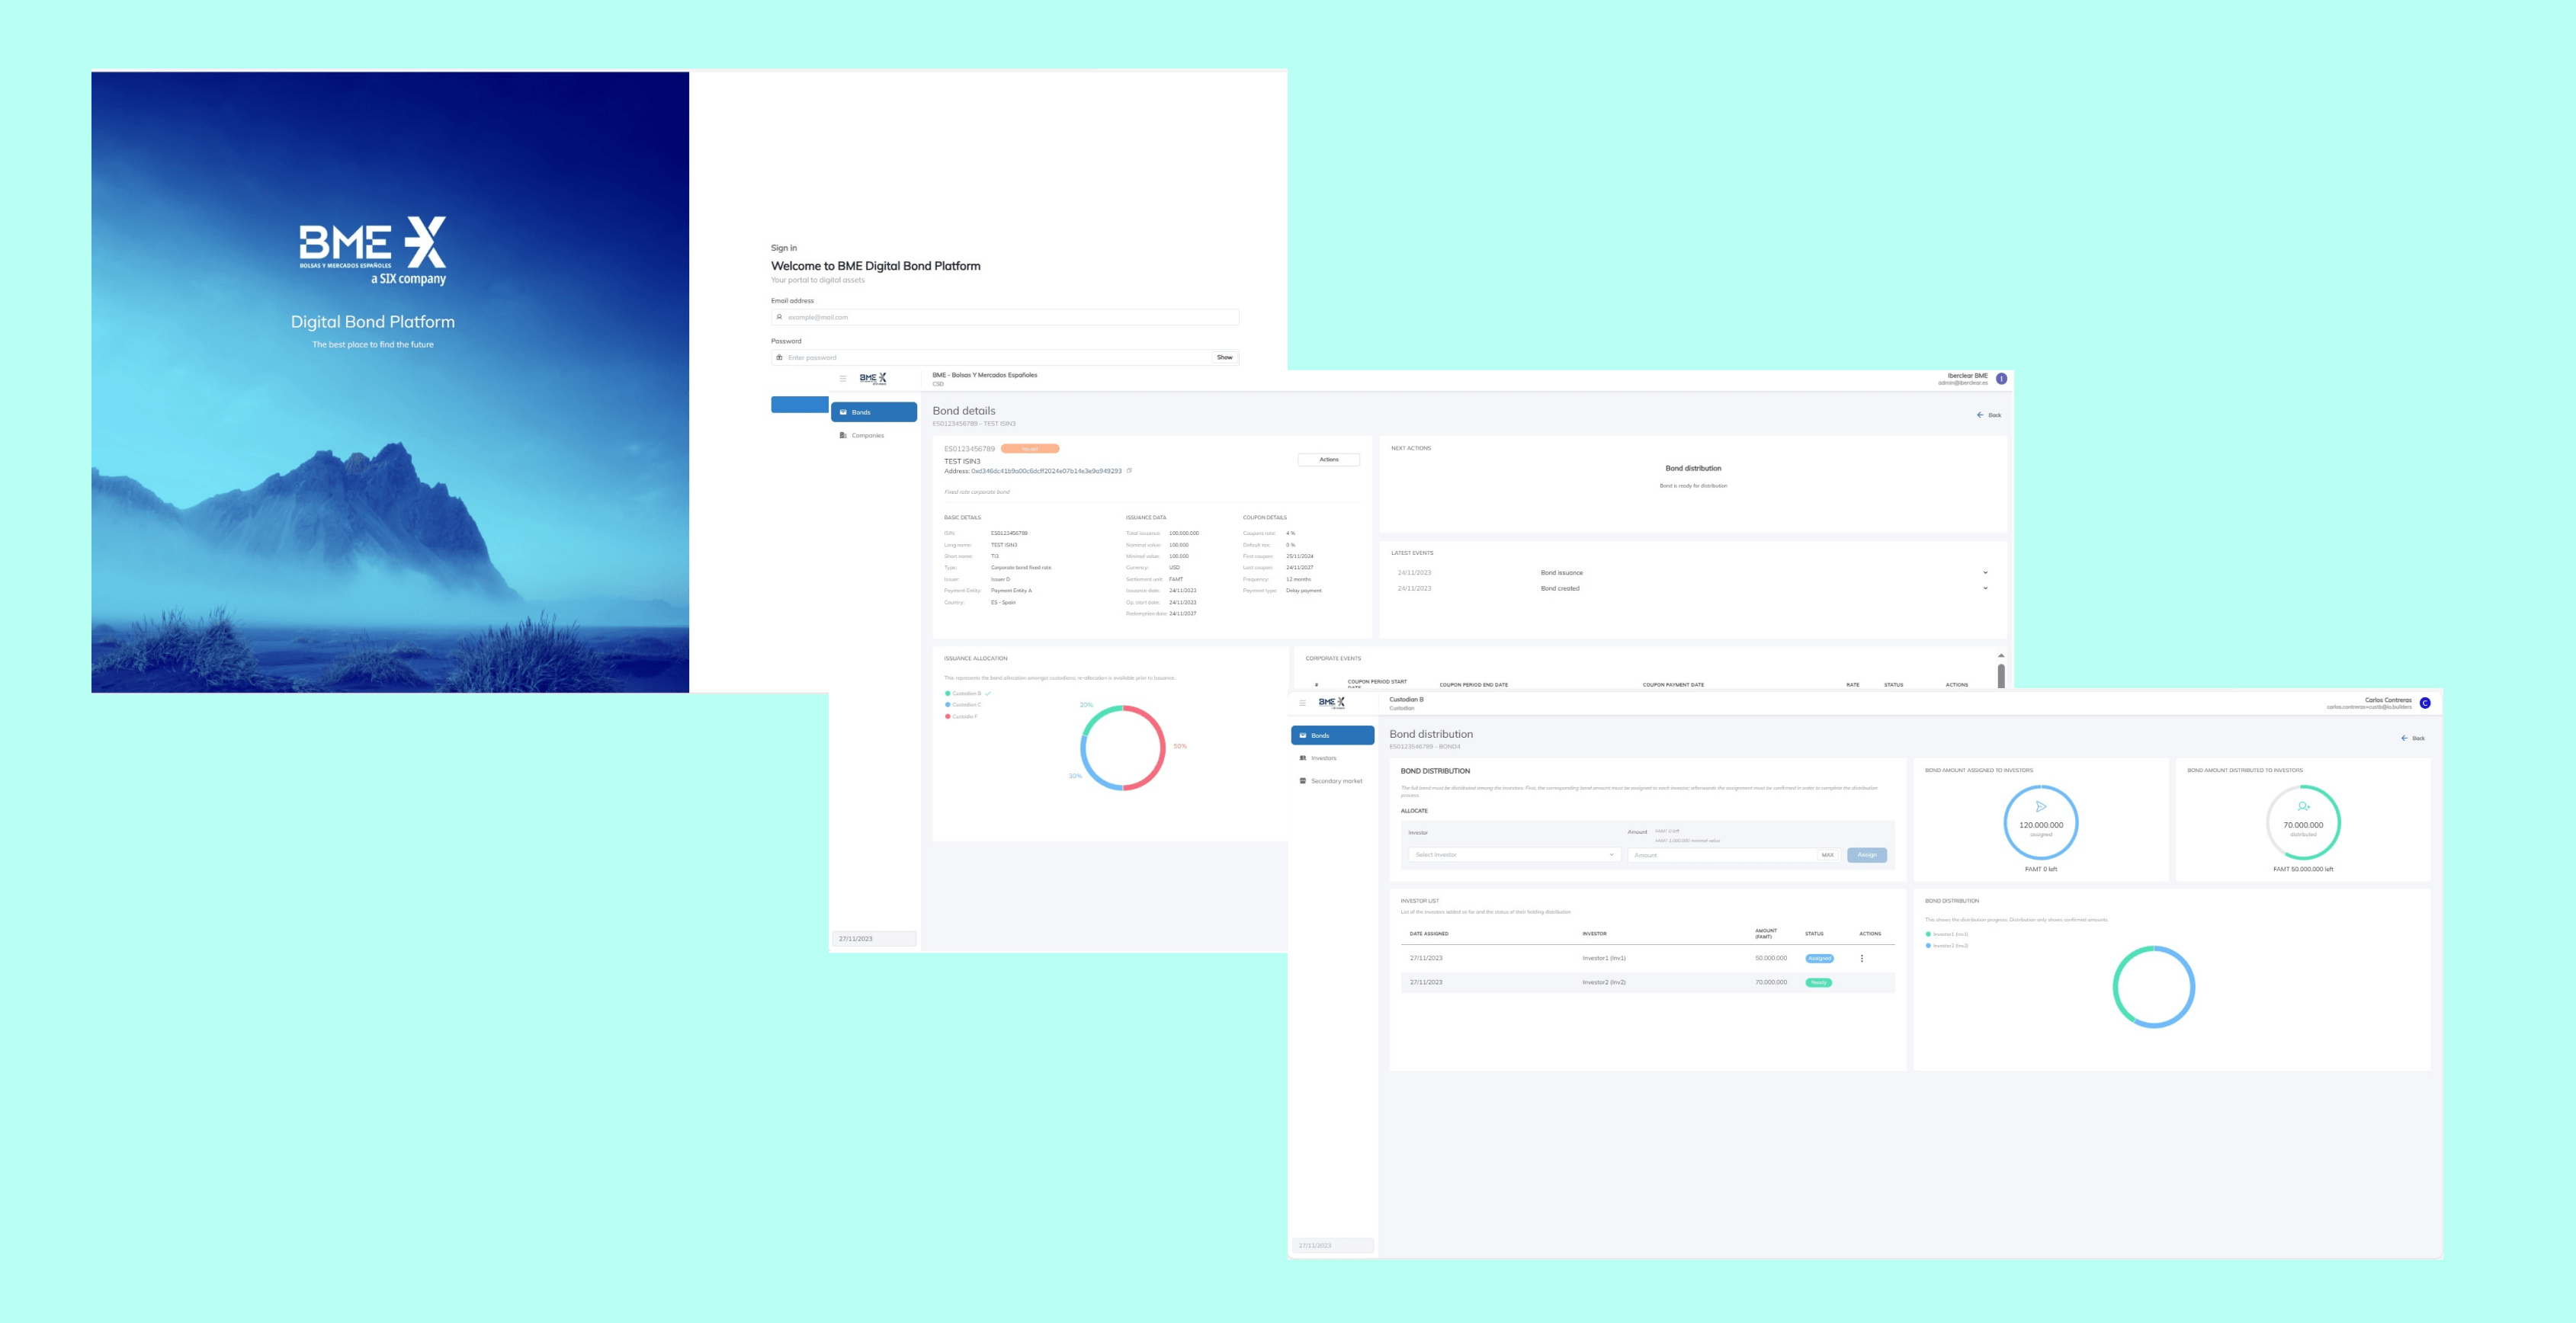Click the Actions button for TEST ISIN3

[x=1328, y=460]
